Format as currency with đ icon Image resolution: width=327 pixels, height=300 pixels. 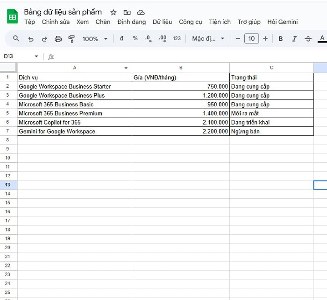tap(121, 39)
